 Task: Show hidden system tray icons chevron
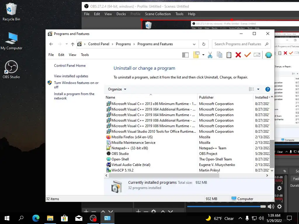click(x=240, y=218)
